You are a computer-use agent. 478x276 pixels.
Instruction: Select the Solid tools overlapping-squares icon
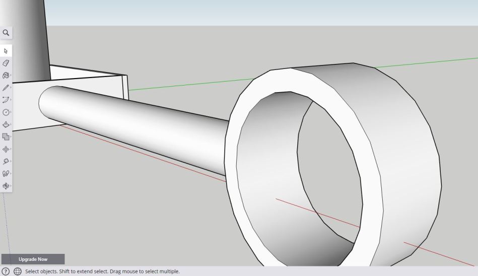point(6,136)
